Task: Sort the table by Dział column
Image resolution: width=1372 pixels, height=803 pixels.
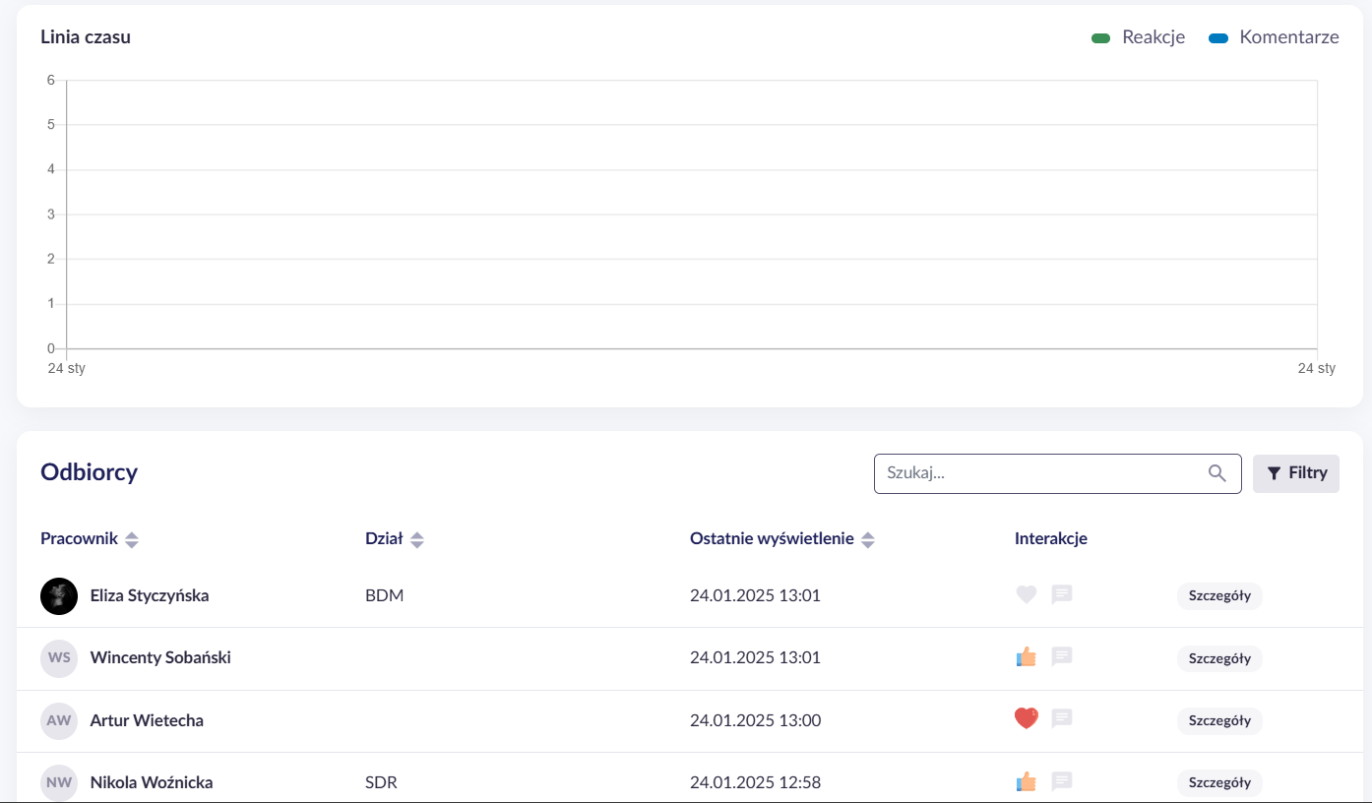Action: [x=395, y=539]
